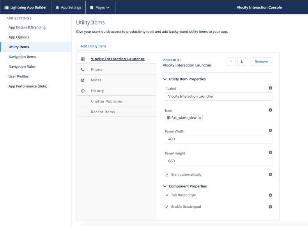Uncheck the Start automatically checkbox

[167, 175]
